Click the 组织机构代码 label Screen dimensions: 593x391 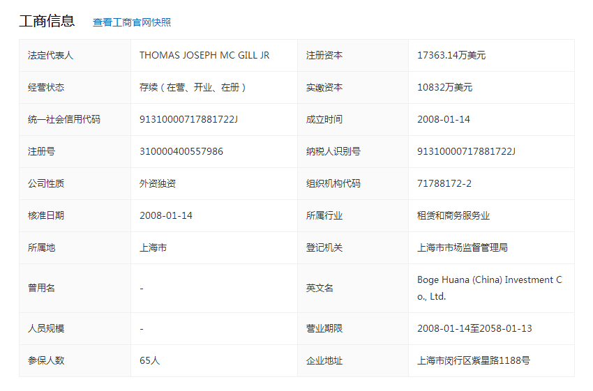point(333,183)
